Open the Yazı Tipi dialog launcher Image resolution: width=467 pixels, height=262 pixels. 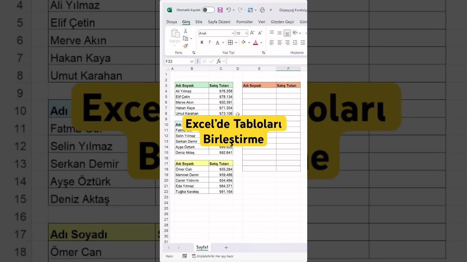coord(263,53)
